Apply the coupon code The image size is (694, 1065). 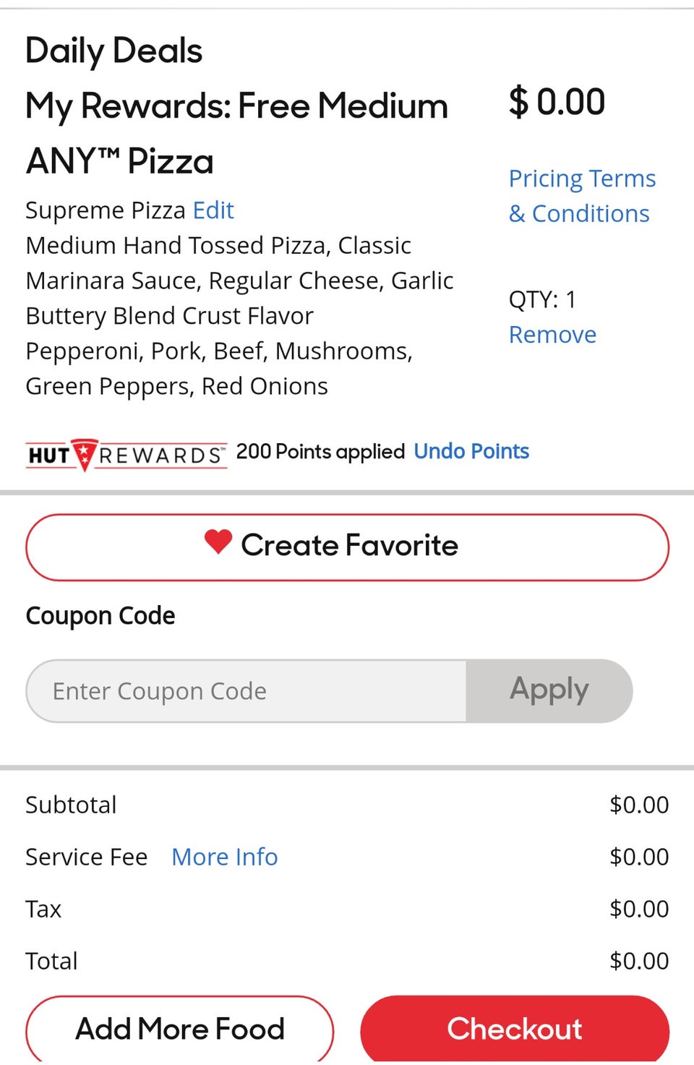(x=549, y=690)
